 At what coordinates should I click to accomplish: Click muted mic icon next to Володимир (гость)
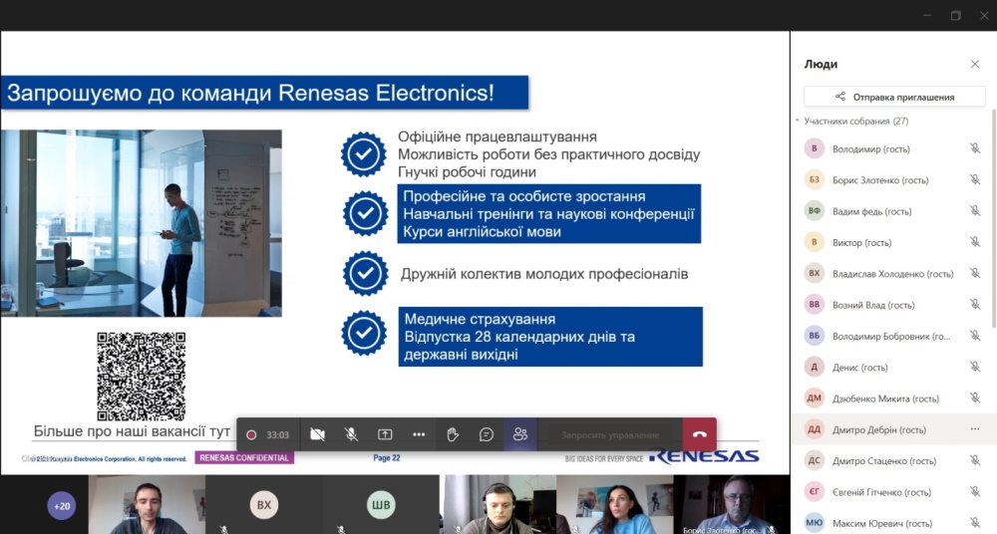[x=975, y=148]
